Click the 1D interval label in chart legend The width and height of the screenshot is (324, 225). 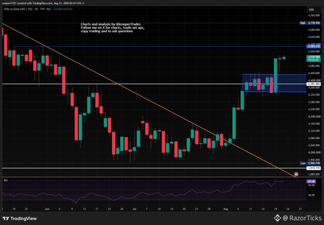36,9
